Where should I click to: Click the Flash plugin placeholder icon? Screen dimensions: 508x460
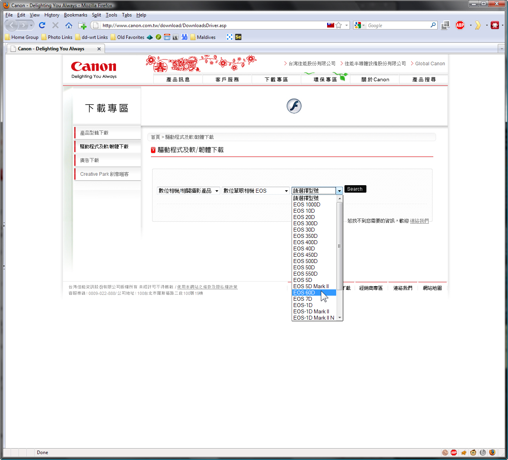tap(294, 106)
